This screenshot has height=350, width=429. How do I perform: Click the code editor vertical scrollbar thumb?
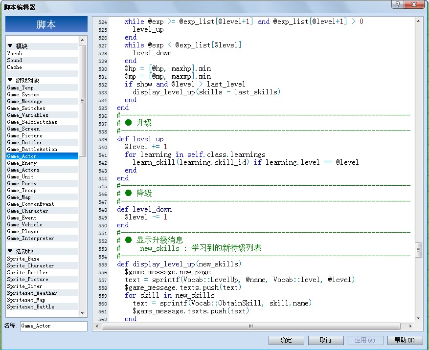418,250
